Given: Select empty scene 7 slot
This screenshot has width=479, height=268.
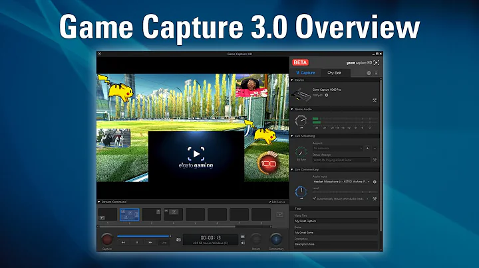Looking at the screenshot, I should coord(239,215).
